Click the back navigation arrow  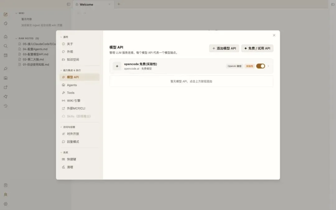79,13
